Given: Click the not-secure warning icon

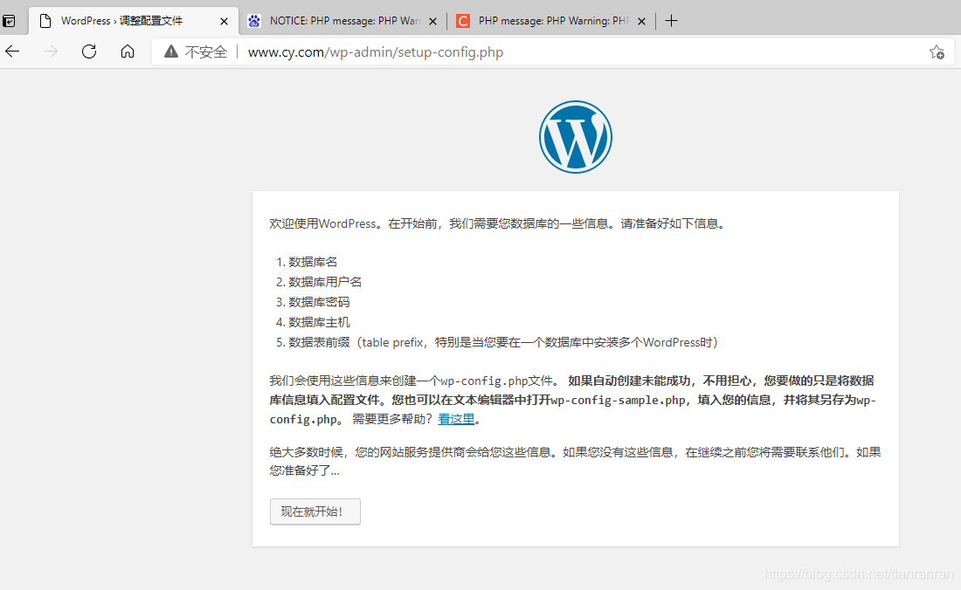Looking at the screenshot, I should pyautogui.click(x=171, y=51).
